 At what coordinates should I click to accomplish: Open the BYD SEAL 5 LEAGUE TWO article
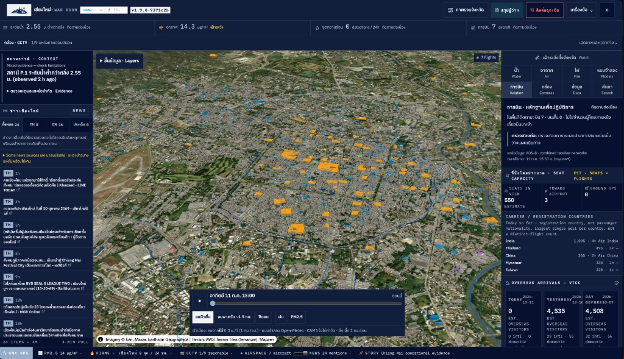point(44,286)
